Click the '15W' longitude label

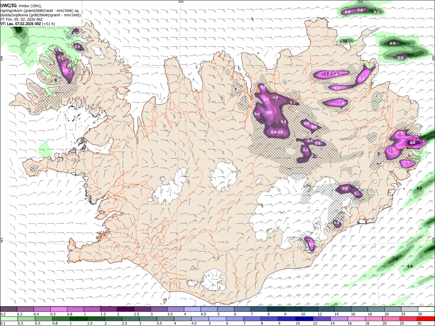(360, 2)
